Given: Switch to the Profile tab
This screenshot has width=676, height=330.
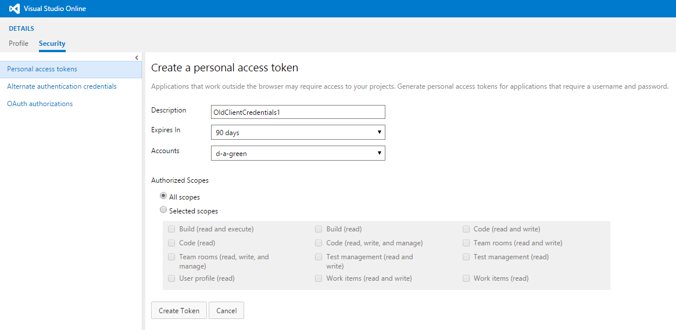Looking at the screenshot, I should [x=19, y=43].
